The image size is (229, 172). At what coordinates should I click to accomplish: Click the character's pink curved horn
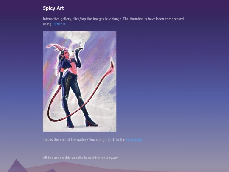(x=56, y=47)
